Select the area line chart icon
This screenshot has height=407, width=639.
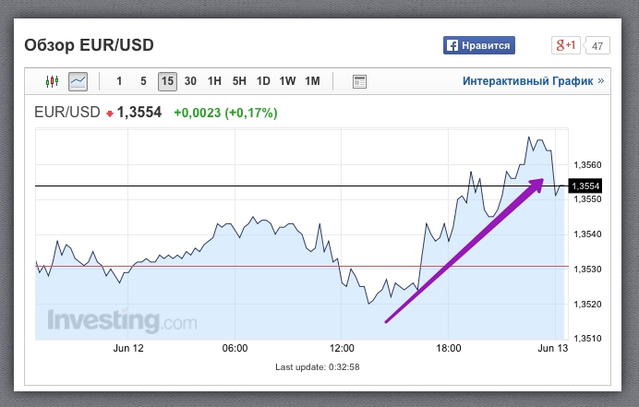(x=78, y=81)
